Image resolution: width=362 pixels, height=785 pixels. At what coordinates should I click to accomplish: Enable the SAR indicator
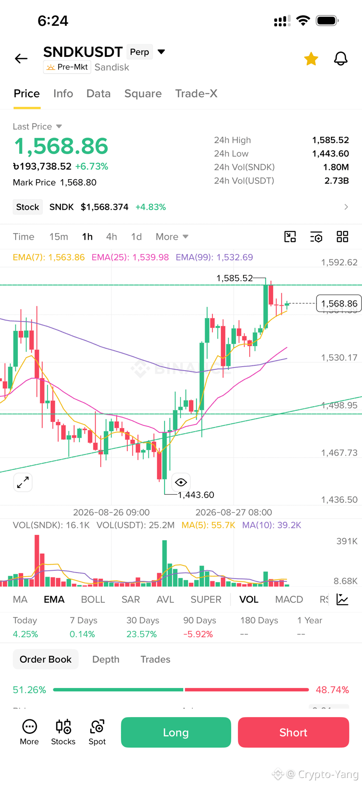click(131, 599)
